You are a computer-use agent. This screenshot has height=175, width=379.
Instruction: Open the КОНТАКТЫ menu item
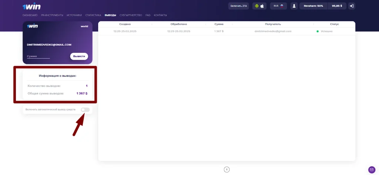[160, 15]
